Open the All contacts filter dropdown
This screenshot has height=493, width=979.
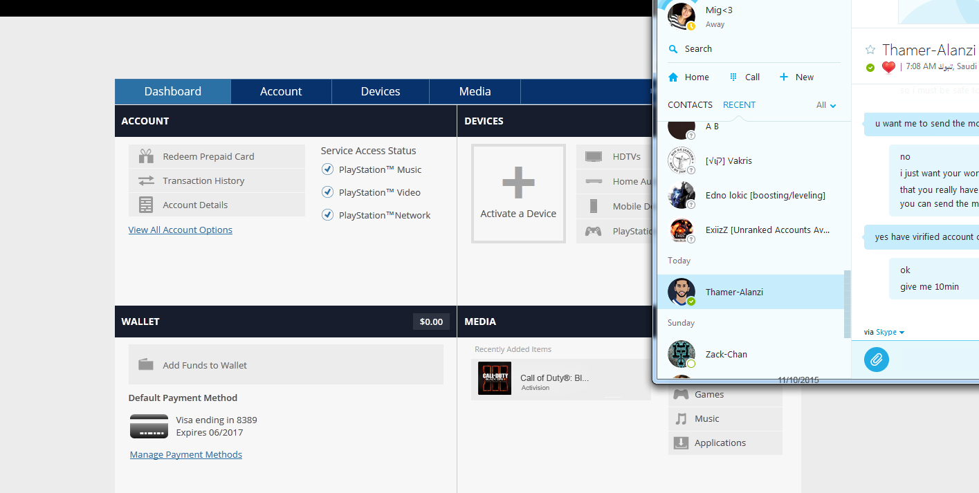(x=826, y=105)
